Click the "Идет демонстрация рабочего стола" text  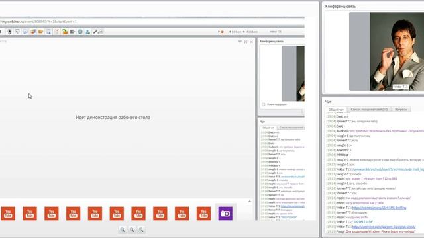tap(113, 118)
